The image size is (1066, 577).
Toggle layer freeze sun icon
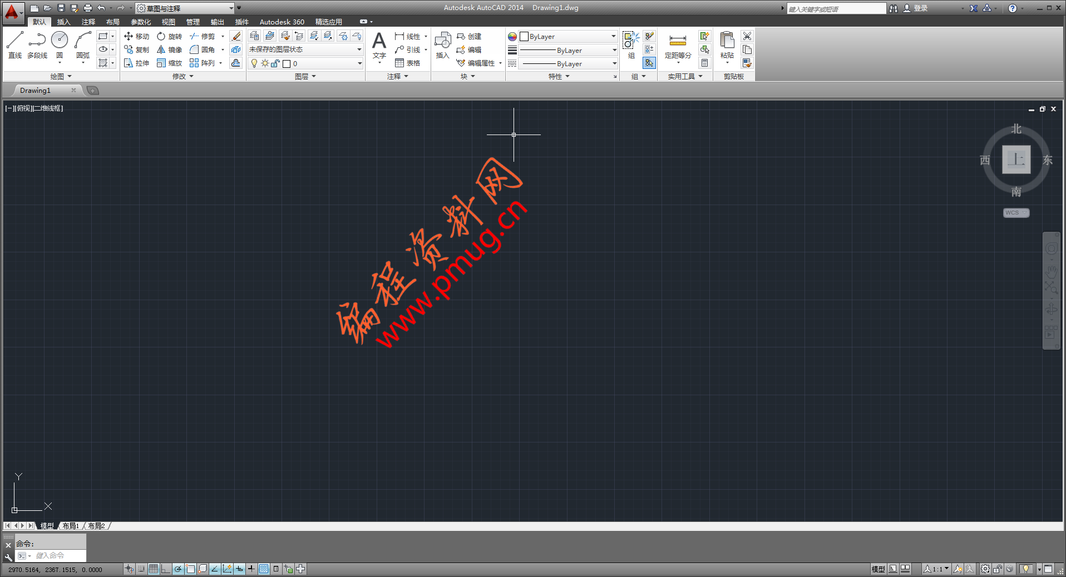click(265, 63)
